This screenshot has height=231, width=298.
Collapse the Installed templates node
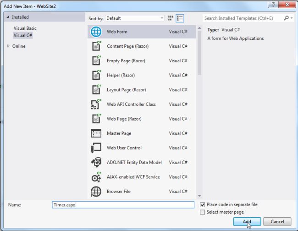[x=8, y=17]
